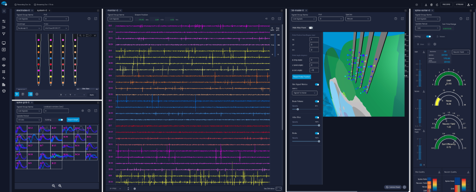Viewport: 476px width, 192px height.
Task: Open the 3D cube icon in sidebar
Action: 4,91
